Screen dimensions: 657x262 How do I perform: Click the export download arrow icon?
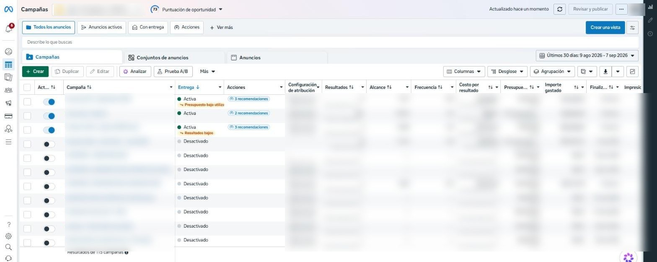point(605,71)
